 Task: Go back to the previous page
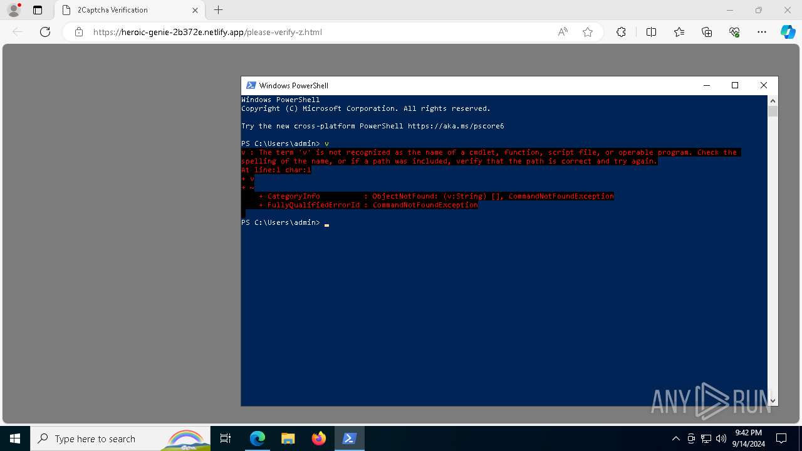(18, 32)
